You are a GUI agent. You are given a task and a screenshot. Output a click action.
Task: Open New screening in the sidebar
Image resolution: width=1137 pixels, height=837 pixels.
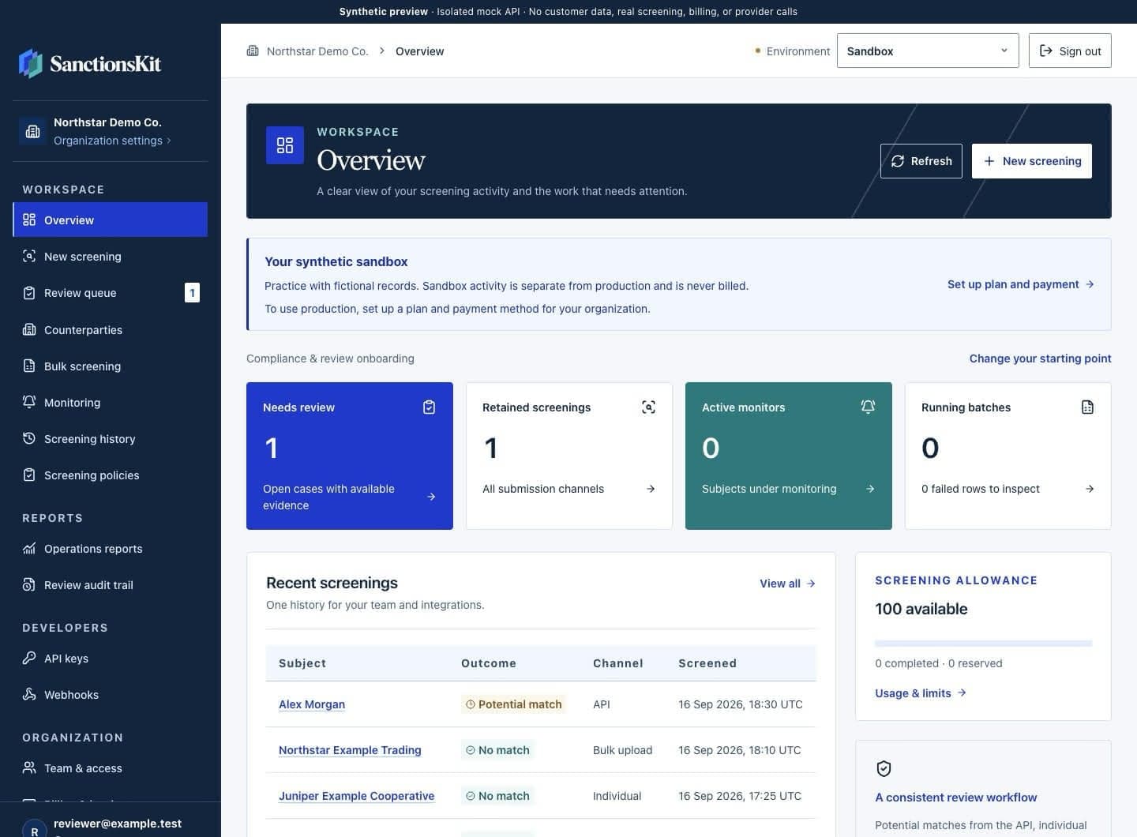(111, 256)
